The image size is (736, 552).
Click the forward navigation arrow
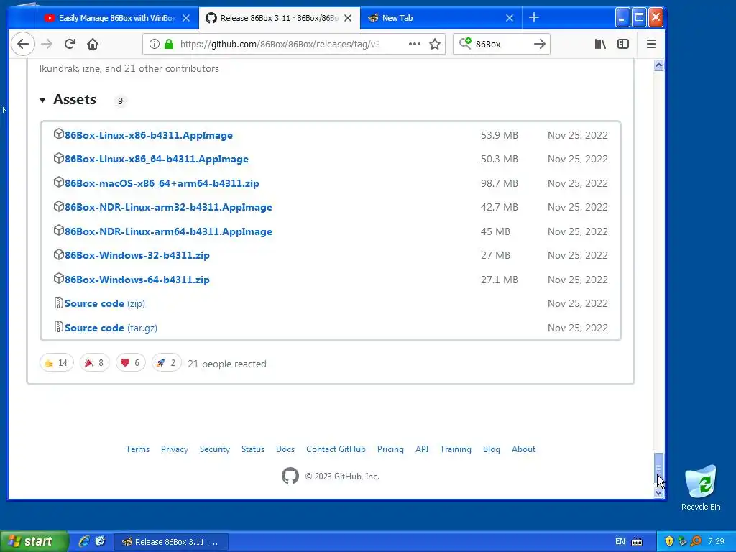(x=47, y=44)
